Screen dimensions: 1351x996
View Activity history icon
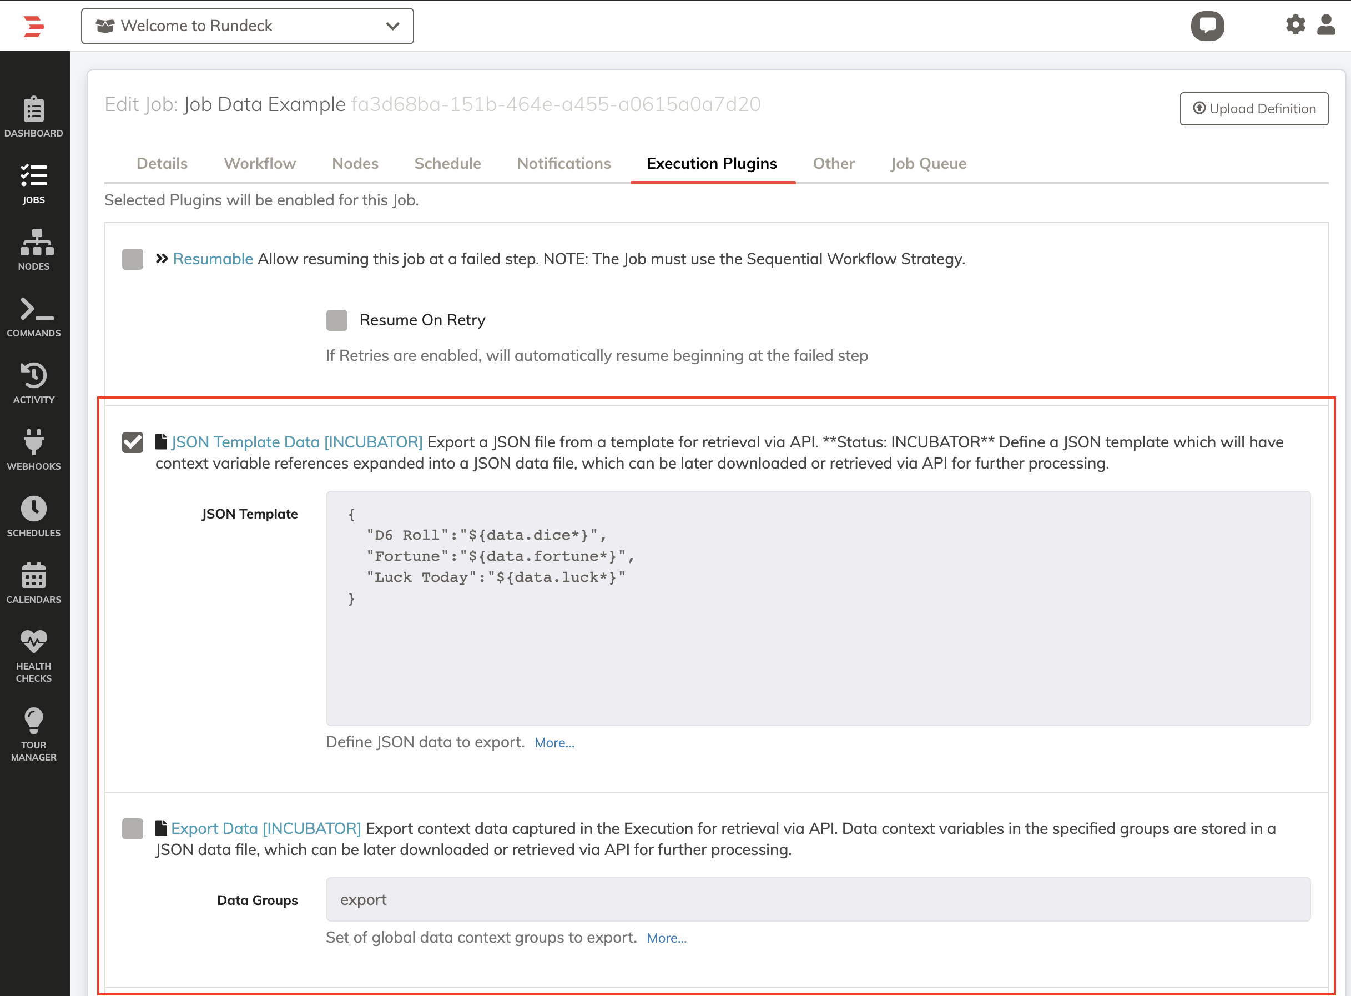tap(34, 375)
